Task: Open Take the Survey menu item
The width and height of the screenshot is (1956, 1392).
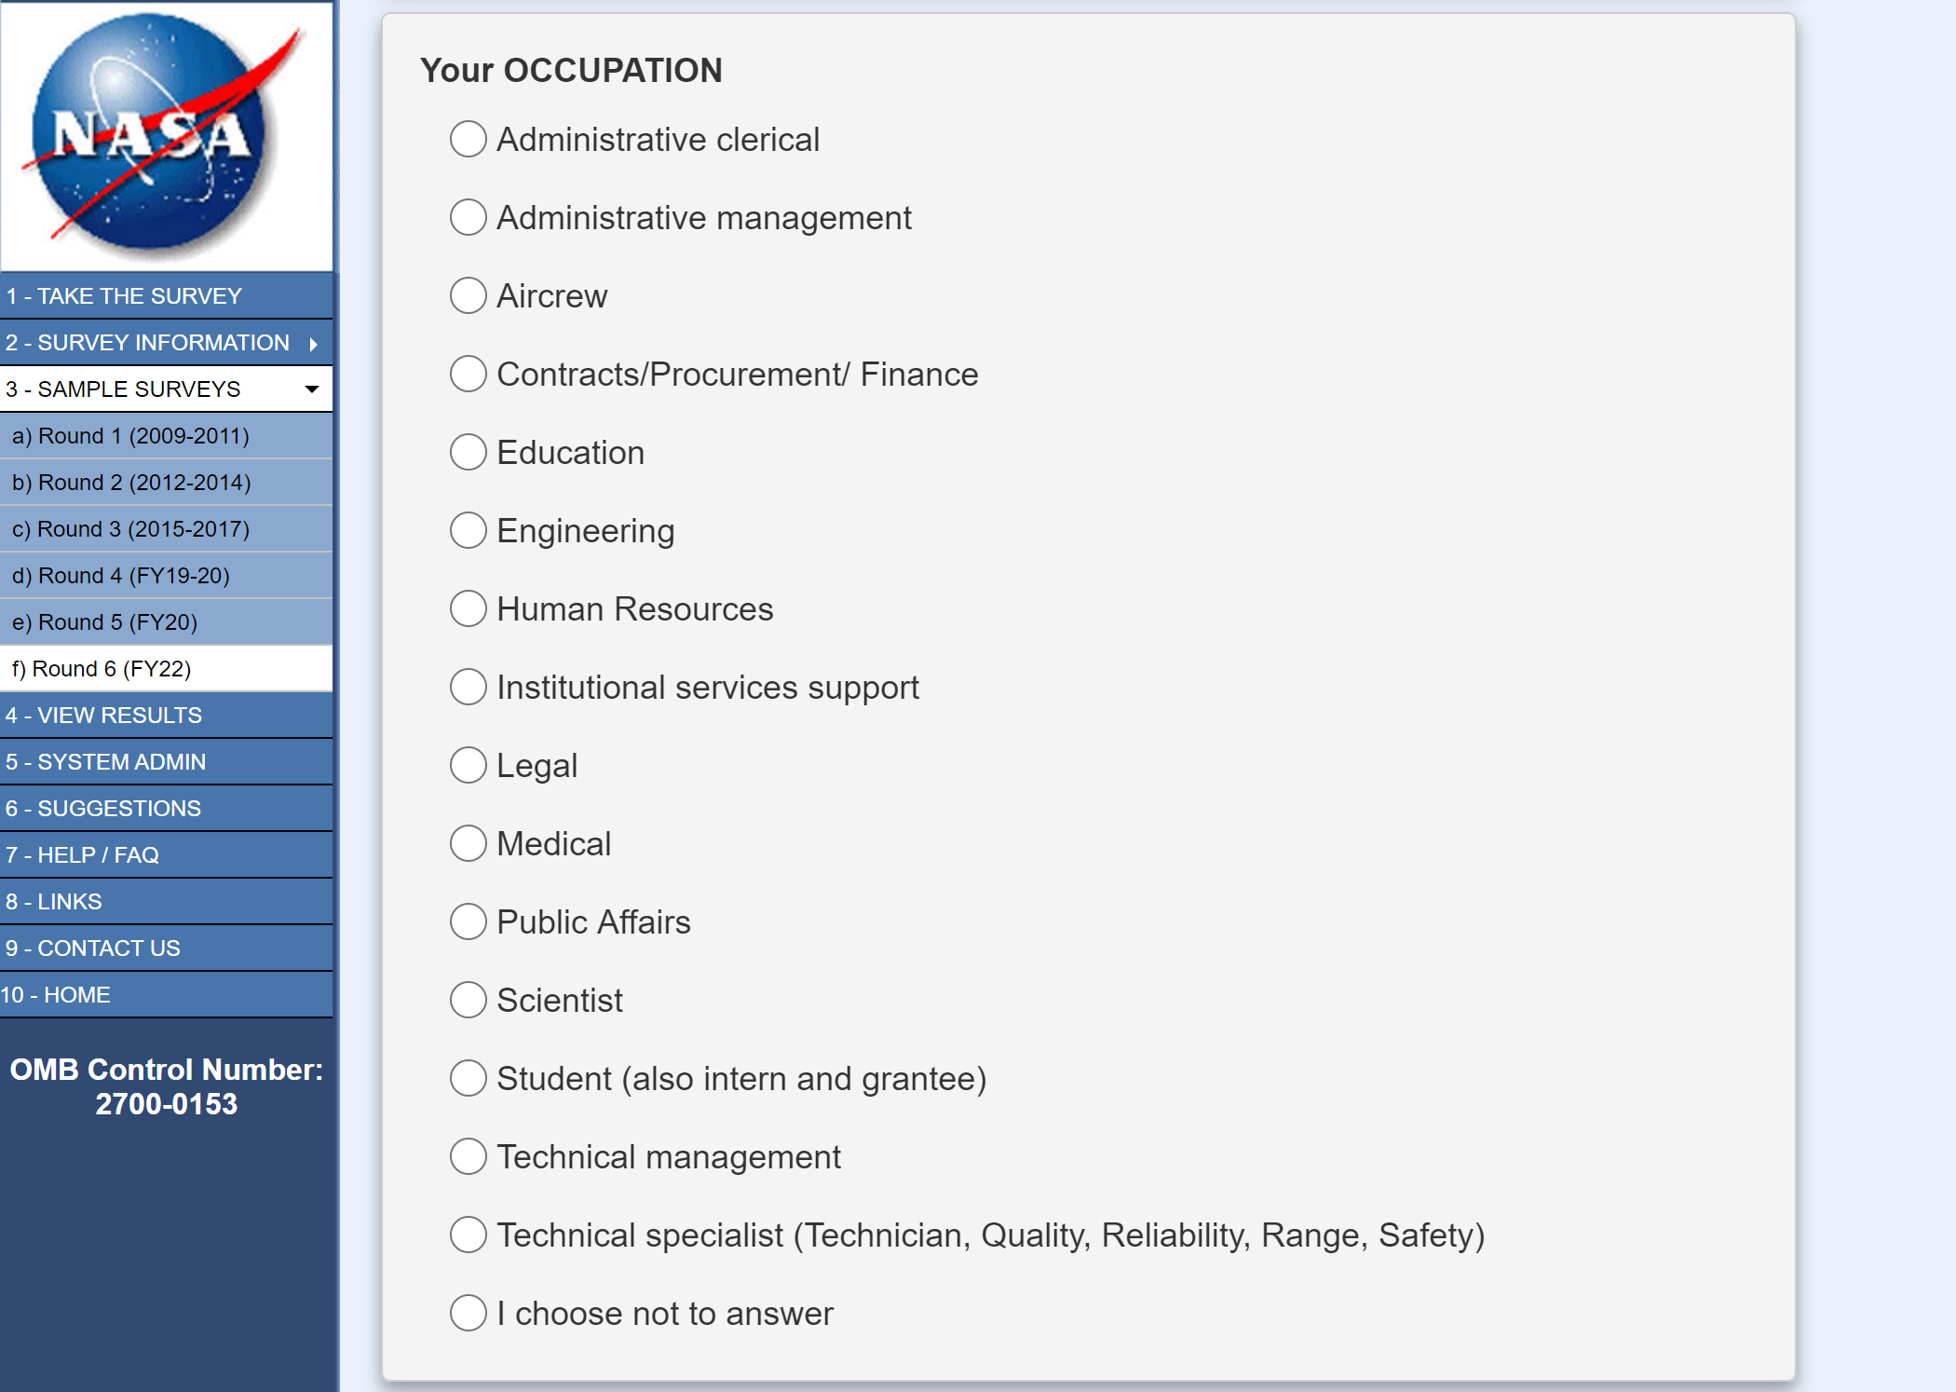Action: click(124, 296)
